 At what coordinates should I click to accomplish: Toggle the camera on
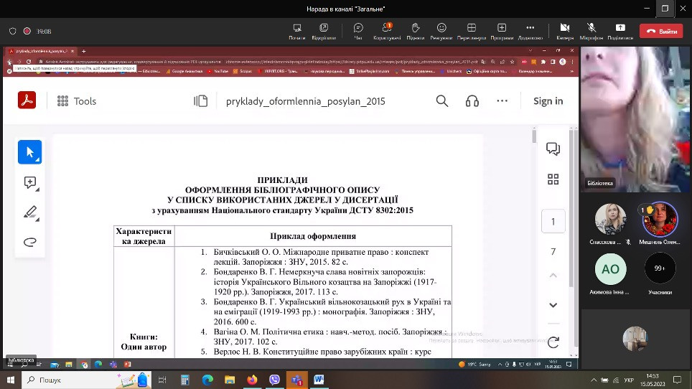coord(564,30)
